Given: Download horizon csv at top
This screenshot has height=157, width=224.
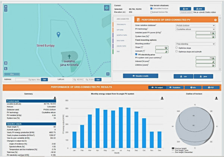Looking at the screenshot, I should [x=185, y=9].
